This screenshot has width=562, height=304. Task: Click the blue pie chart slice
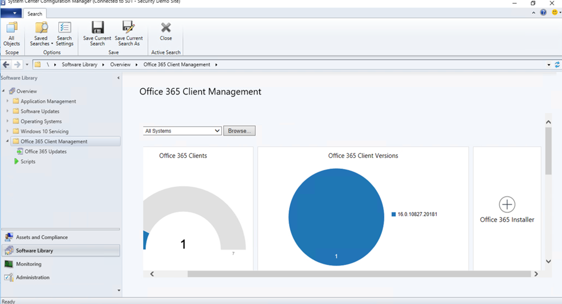point(336,217)
